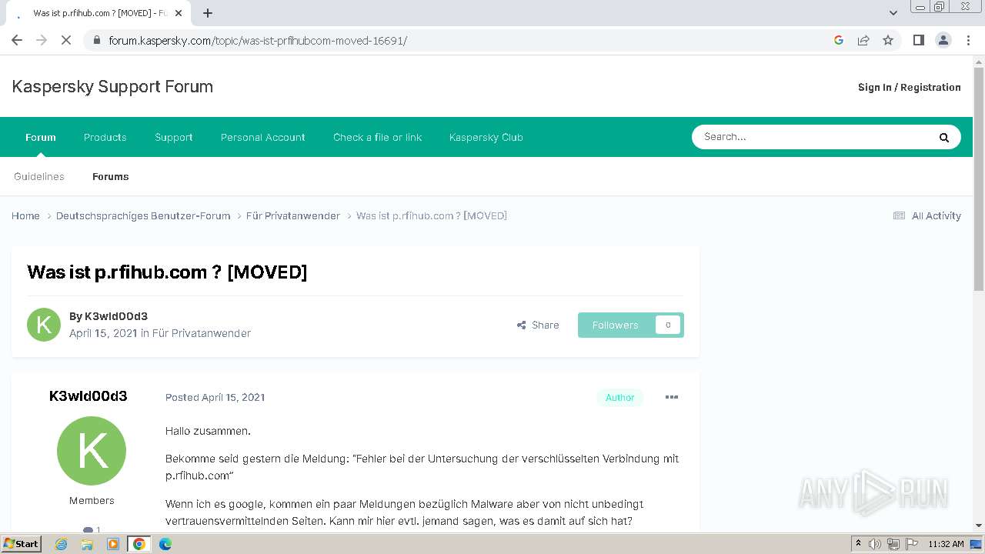Open Kaspersky Club menu item
The width and height of the screenshot is (985, 554).
point(486,137)
